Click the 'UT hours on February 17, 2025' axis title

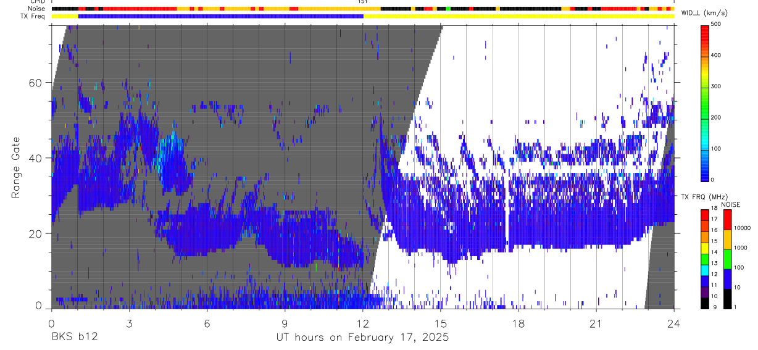pyautogui.click(x=362, y=338)
